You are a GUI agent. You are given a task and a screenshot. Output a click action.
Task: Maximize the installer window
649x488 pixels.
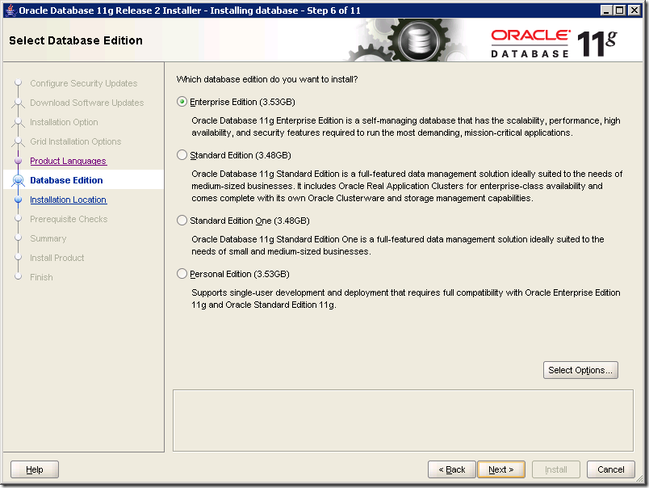[620, 10]
